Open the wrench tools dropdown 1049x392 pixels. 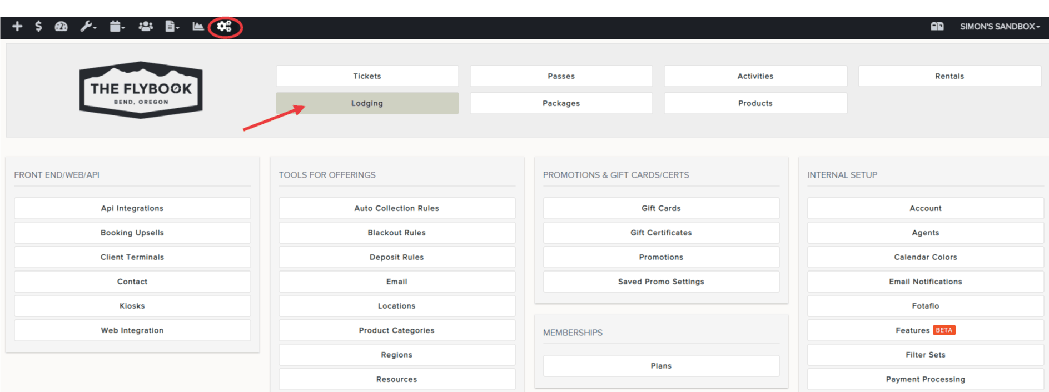point(88,26)
